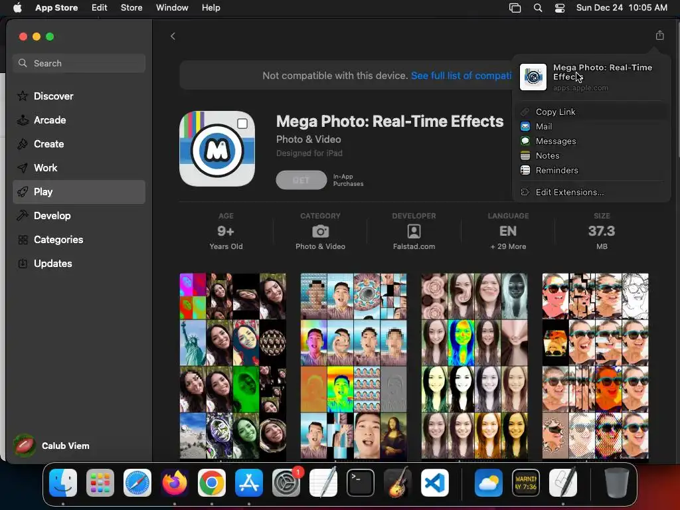Click the greyed GET button
The width and height of the screenshot is (680, 510).
301,180
